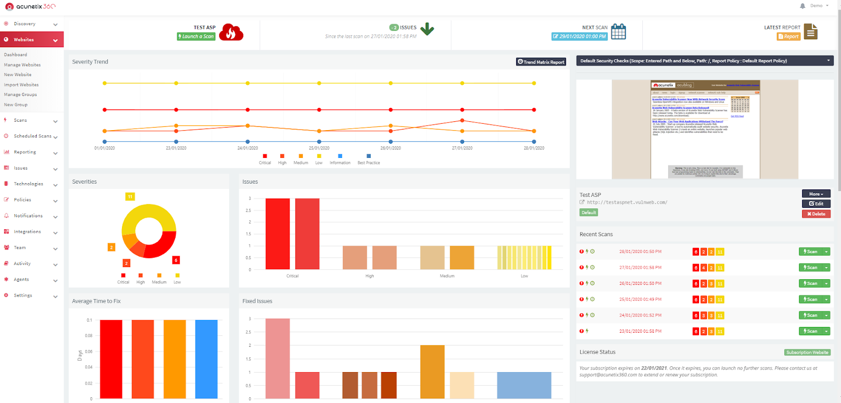Viewport: 841px width, 403px height.
Task: Click the orange Report button
Action: click(x=788, y=36)
